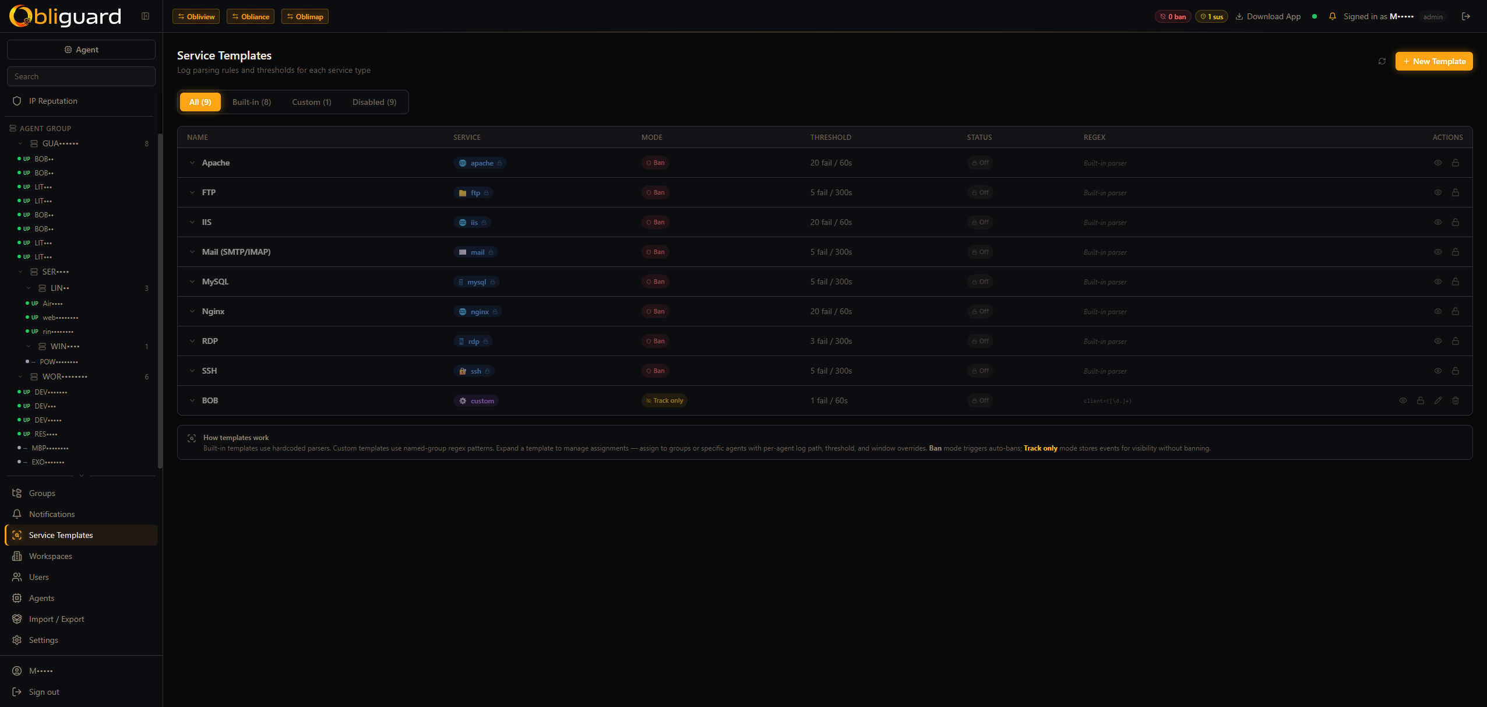Toggle the Off status on the Nginx row
Viewport: 1487px width, 707px height.
(x=980, y=311)
